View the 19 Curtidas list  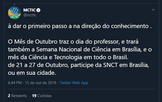(x=42, y=96)
